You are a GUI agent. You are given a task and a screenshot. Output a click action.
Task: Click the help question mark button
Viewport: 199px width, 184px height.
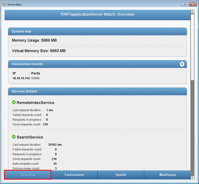(x=185, y=5)
